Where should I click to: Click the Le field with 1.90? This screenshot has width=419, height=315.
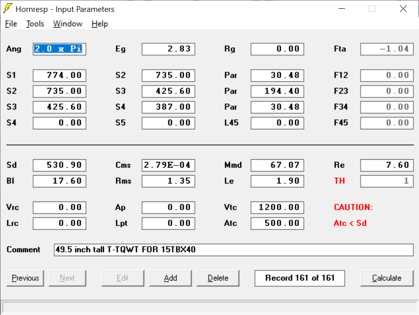coord(277,181)
